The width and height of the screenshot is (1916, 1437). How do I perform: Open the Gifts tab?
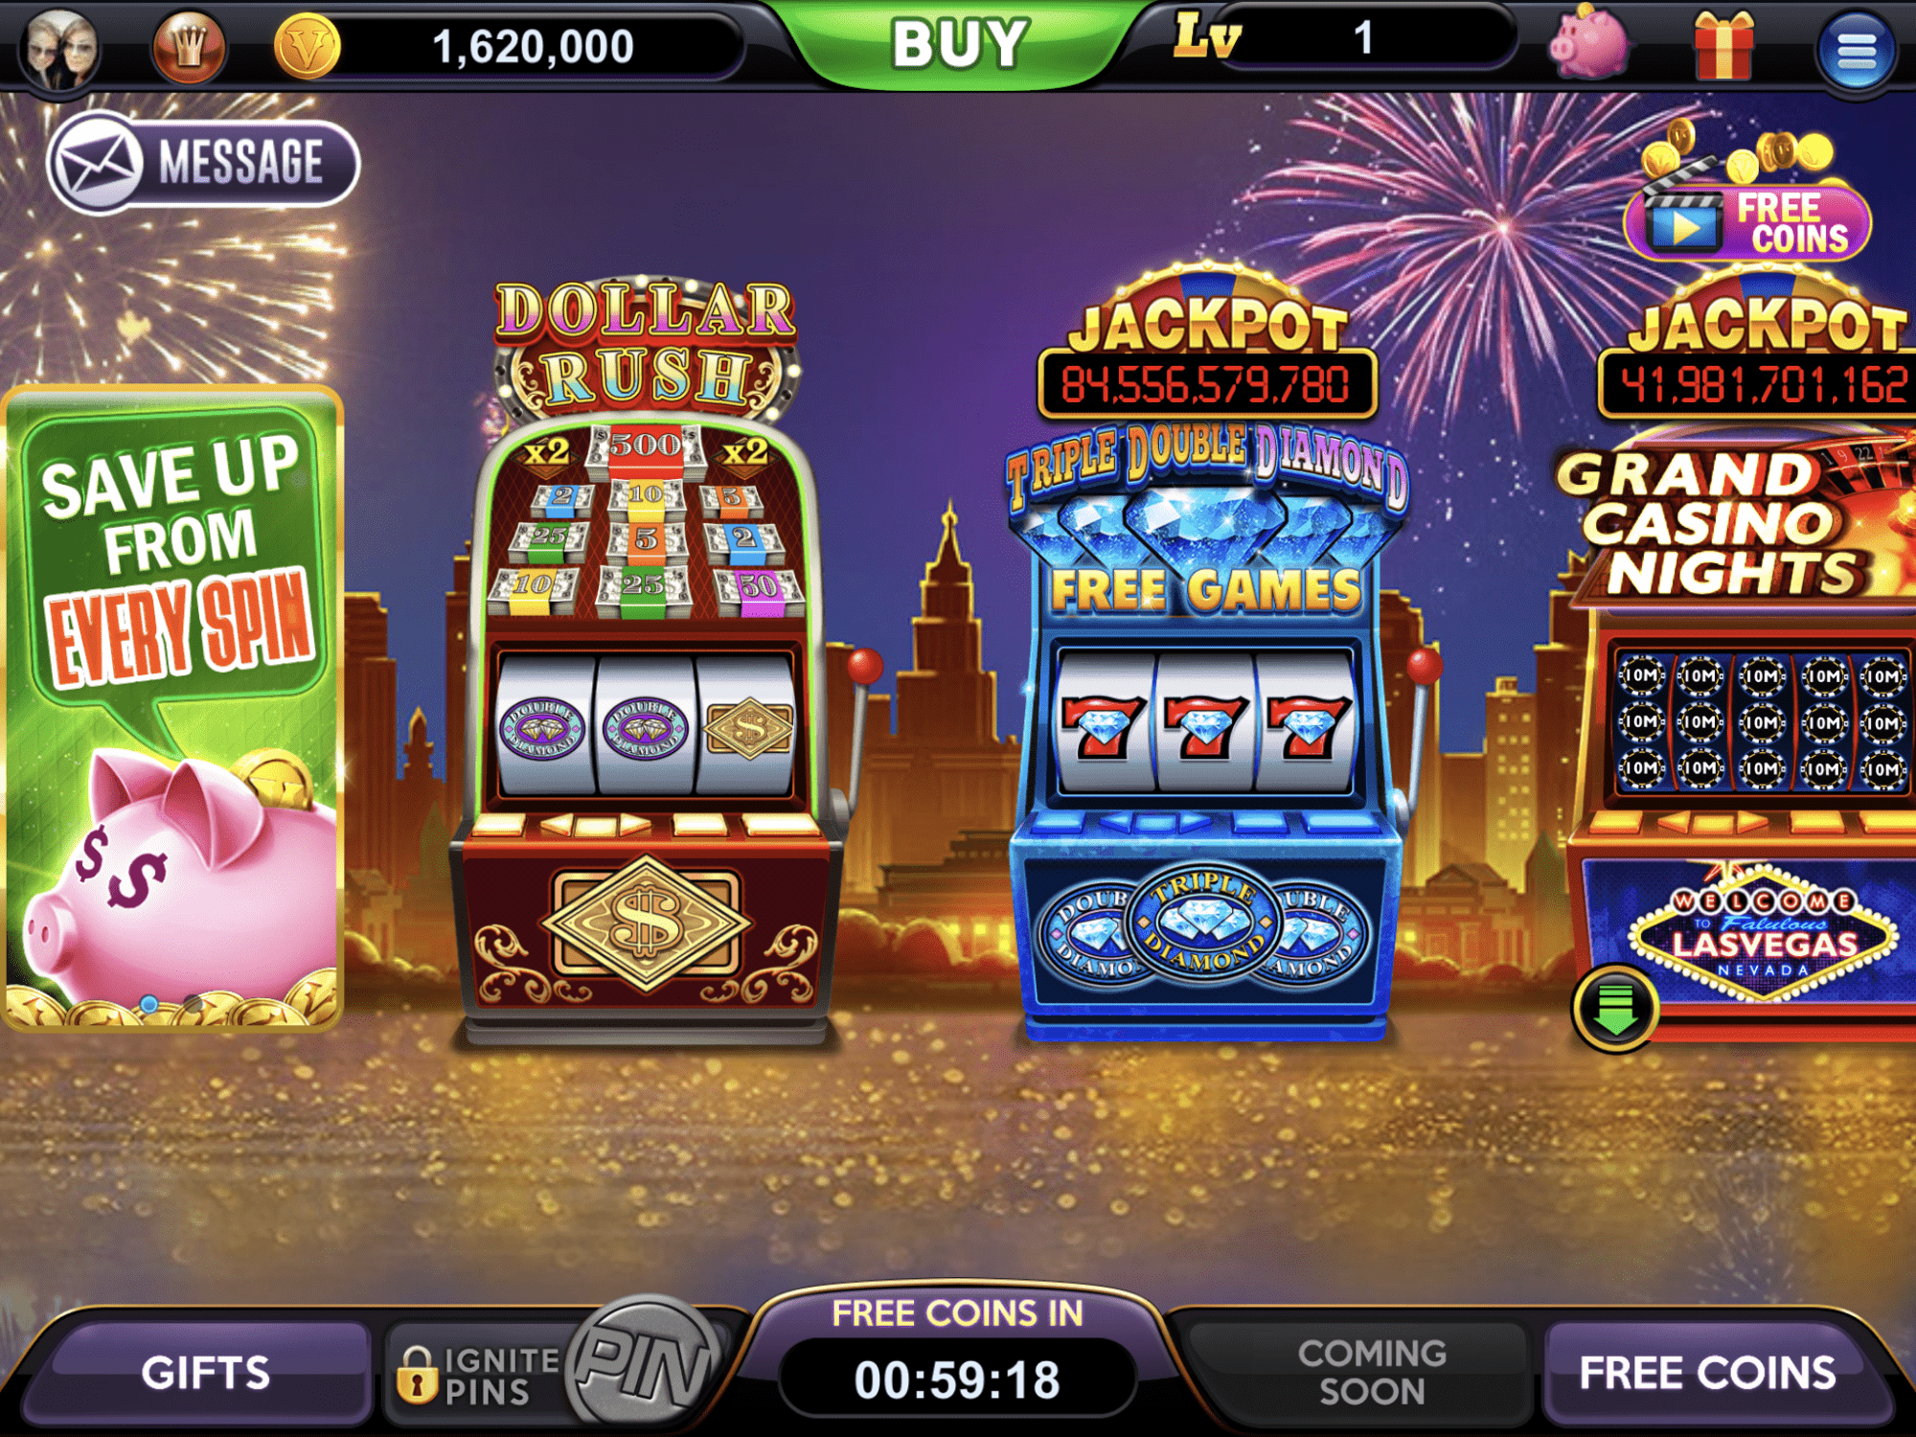click(x=205, y=1374)
